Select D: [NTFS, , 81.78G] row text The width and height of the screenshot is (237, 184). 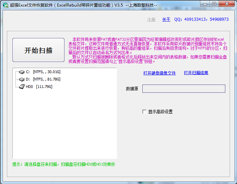click(x=43, y=79)
